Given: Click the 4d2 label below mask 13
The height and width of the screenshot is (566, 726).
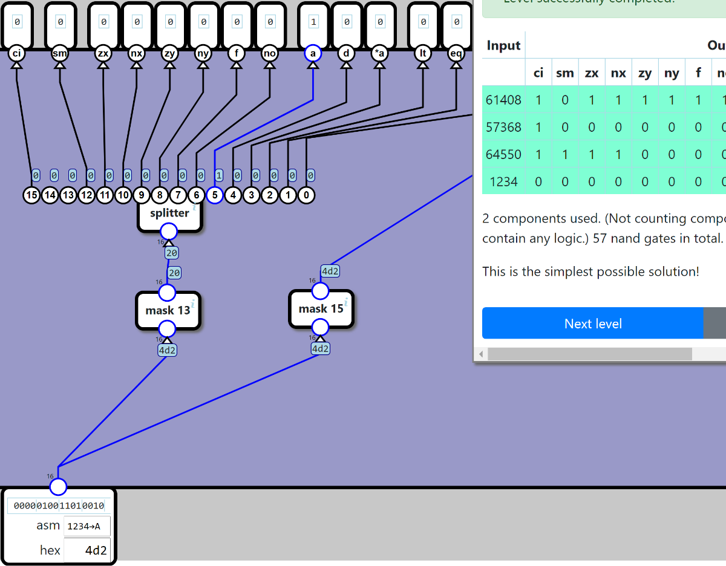Looking at the screenshot, I should pyautogui.click(x=168, y=350).
